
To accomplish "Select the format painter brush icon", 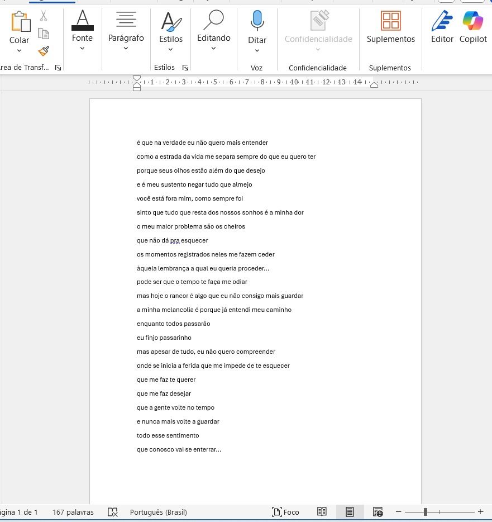I will (44, 51).
